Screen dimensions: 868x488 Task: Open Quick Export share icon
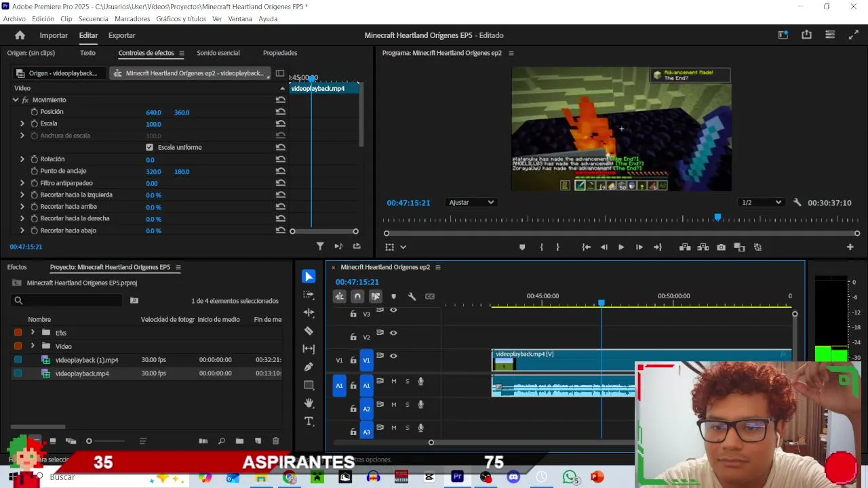(806, 35)
